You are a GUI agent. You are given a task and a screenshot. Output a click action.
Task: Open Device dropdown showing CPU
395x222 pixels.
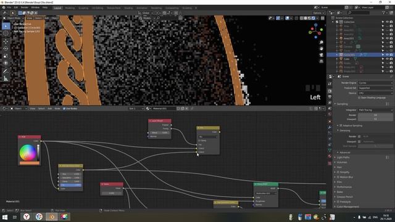(x=375, y=93)
